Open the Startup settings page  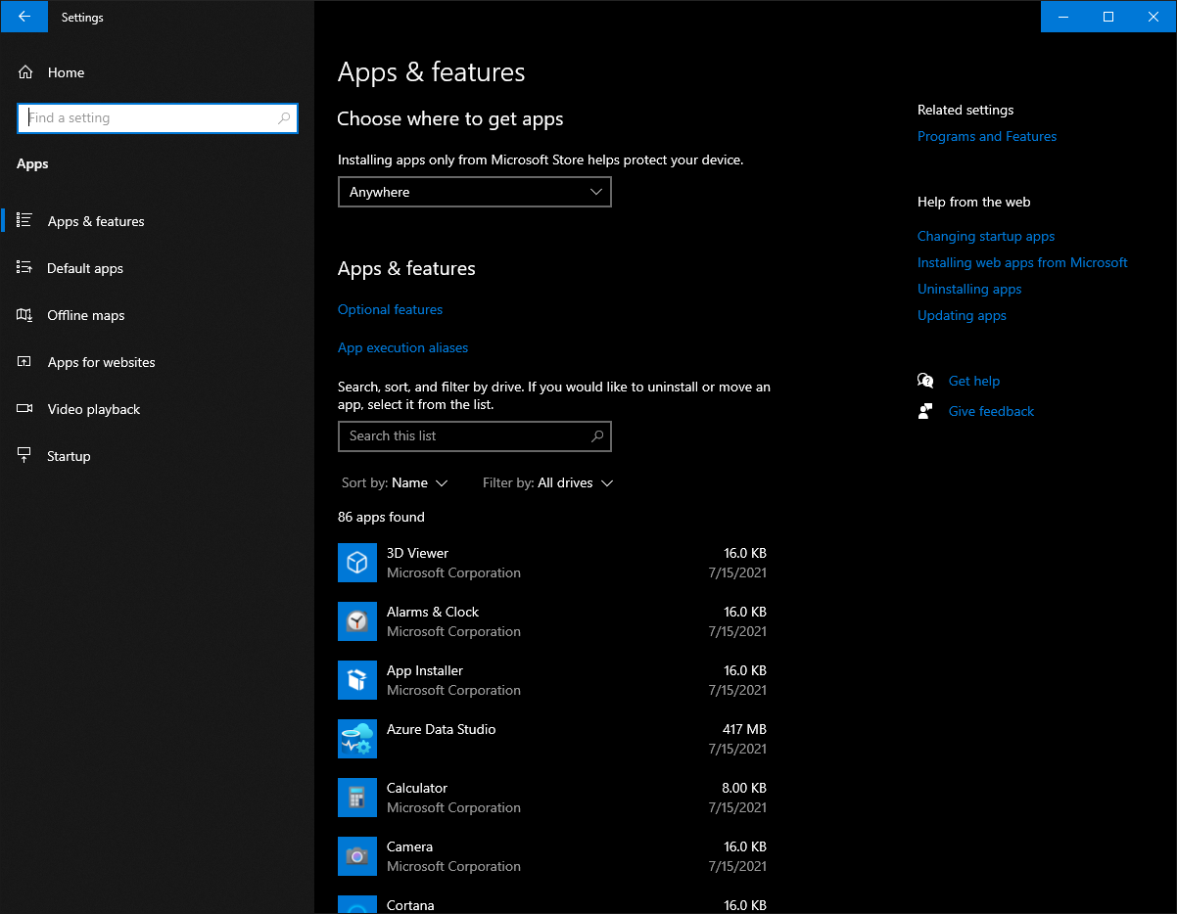pos(157,456)
